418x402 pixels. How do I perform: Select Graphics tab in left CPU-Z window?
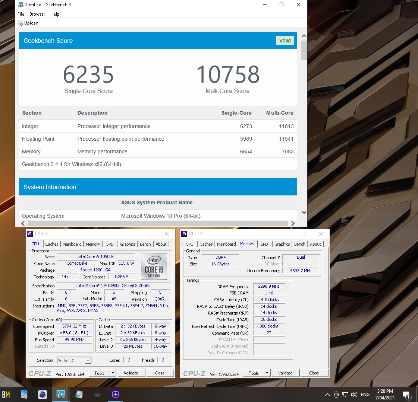[128, 244]
